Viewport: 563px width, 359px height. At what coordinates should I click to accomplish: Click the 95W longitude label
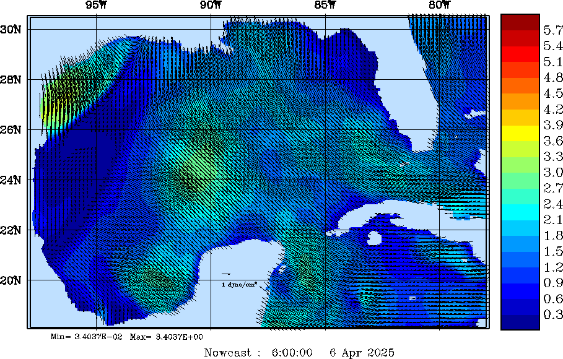point(96,5)
